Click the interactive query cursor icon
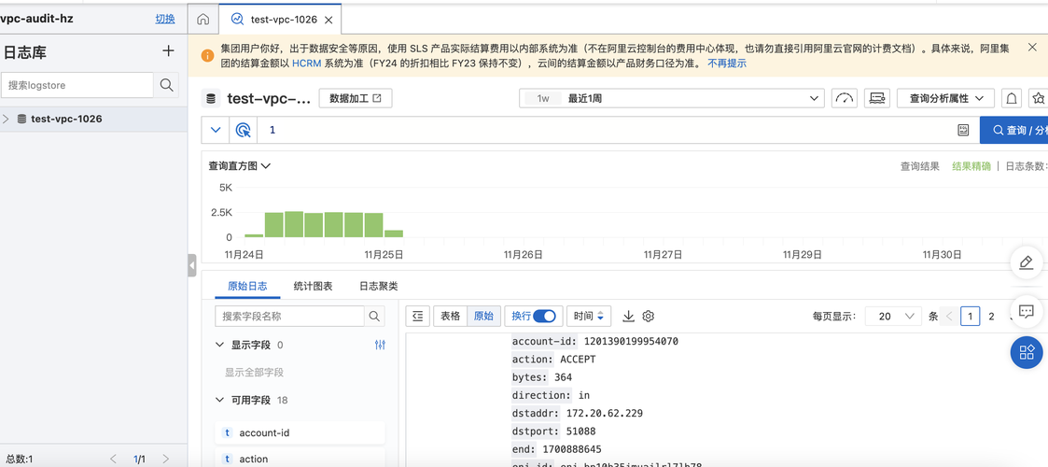 tap(244, 130)
